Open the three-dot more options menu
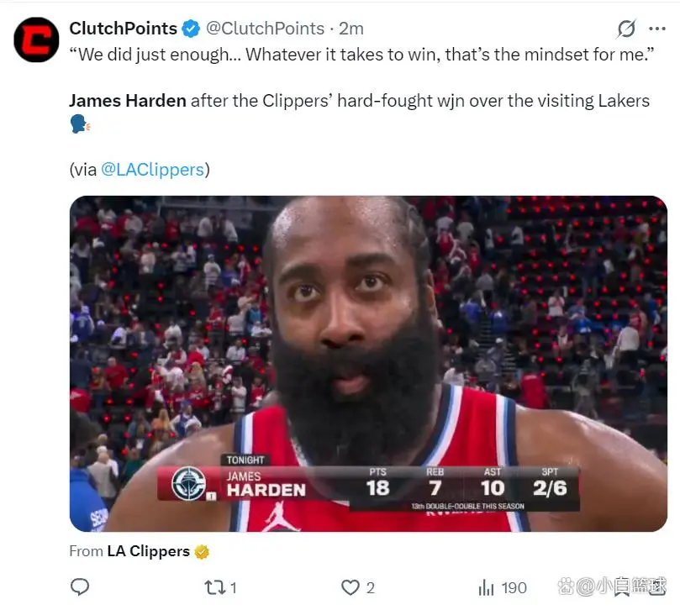 click(657, 29)
